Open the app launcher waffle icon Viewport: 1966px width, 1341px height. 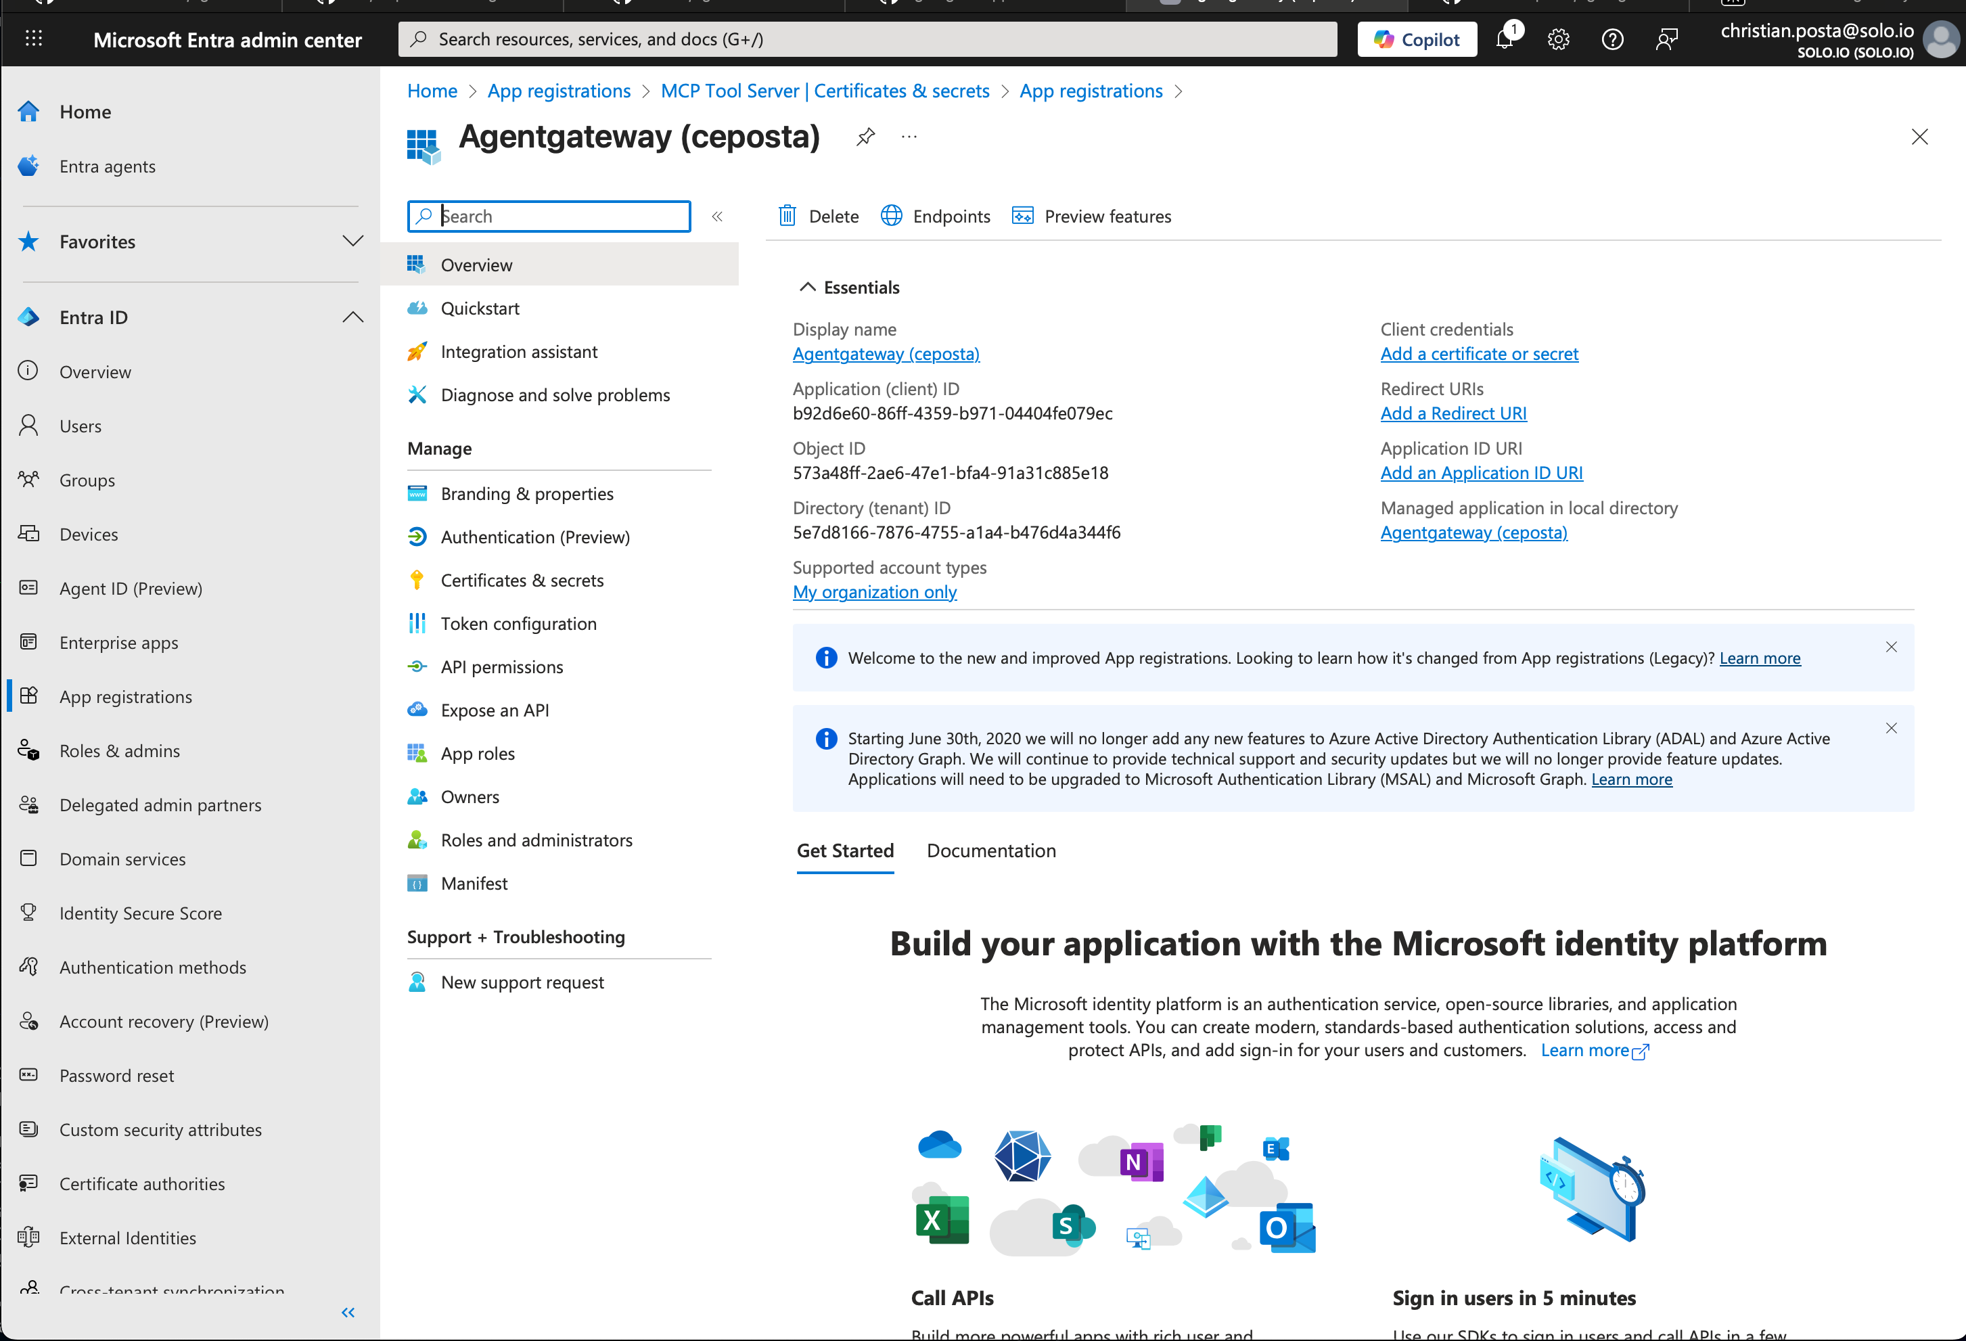[x=34, y=38]
